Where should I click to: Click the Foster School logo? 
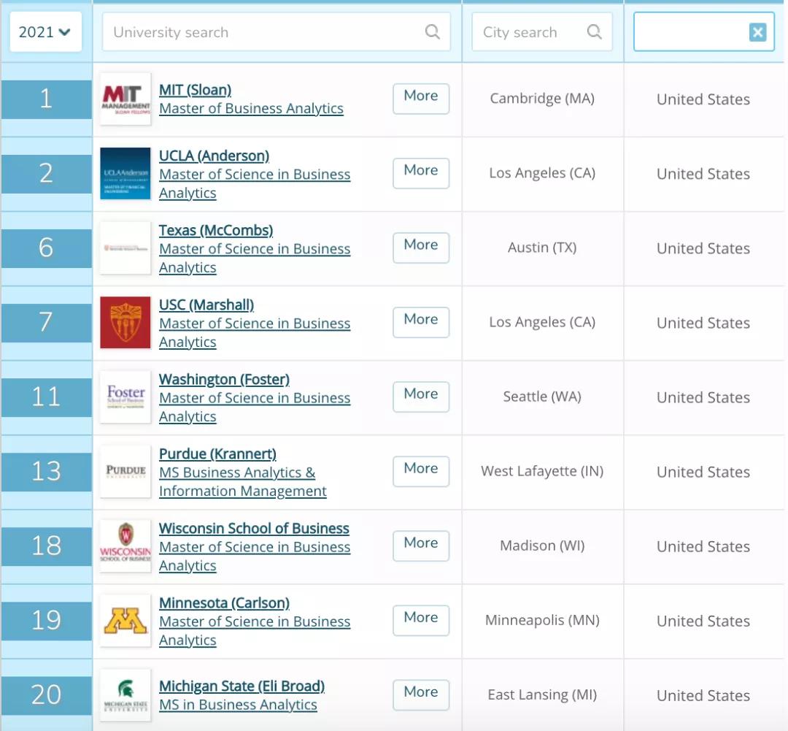125,397
